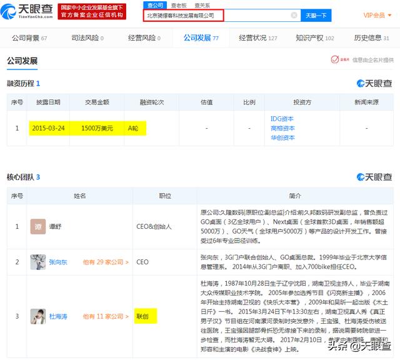Clear the search box with the X icon
Viewport: 400px width, 360px height.
[x=294, y=15]
